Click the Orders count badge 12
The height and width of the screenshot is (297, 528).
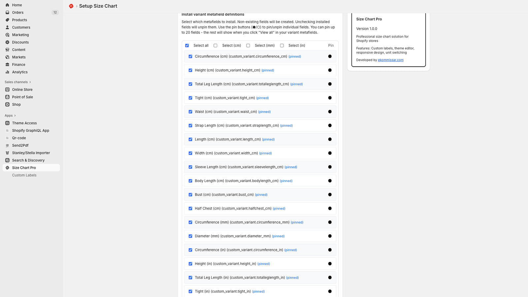[x=55, y=13]
